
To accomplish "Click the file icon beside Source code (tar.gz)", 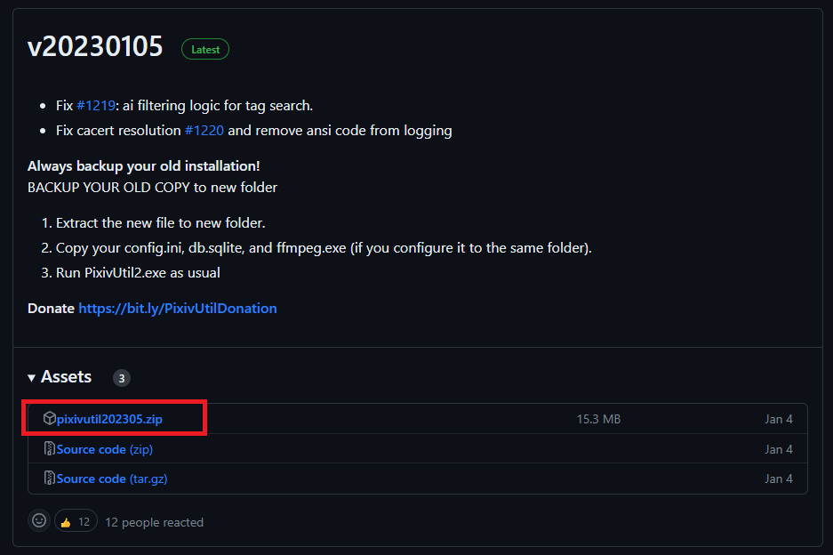I will pyautogui.click(x=50, y=478).
